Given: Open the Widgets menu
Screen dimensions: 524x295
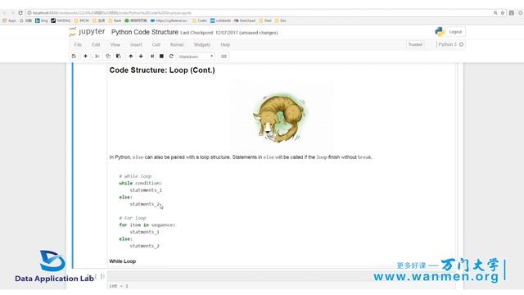Looking at the screenshot, I should click(202, 44).
